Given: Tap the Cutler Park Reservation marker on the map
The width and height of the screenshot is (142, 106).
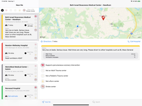Looking at the screenshot, I should point(137,13).
